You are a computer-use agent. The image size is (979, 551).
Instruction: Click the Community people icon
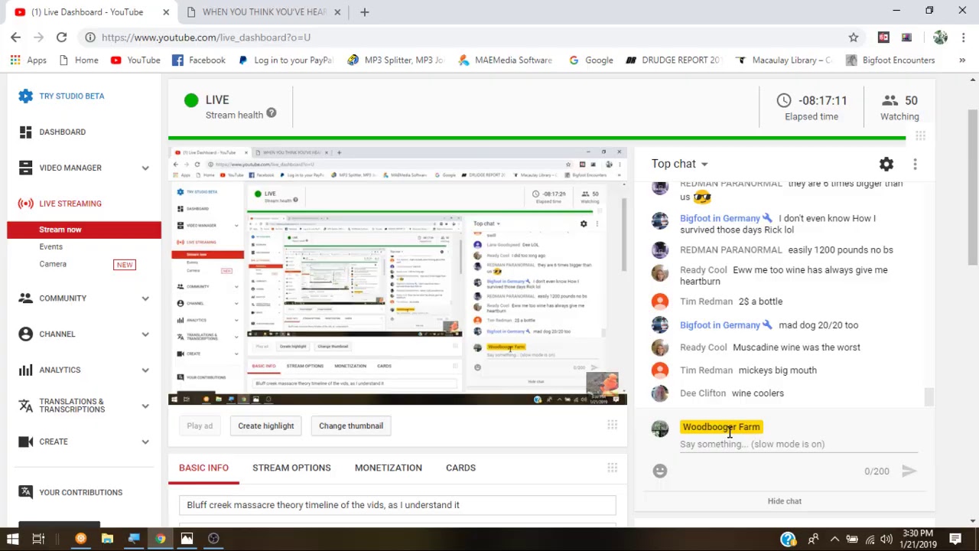pyautogui.click(x=26, y=298)
